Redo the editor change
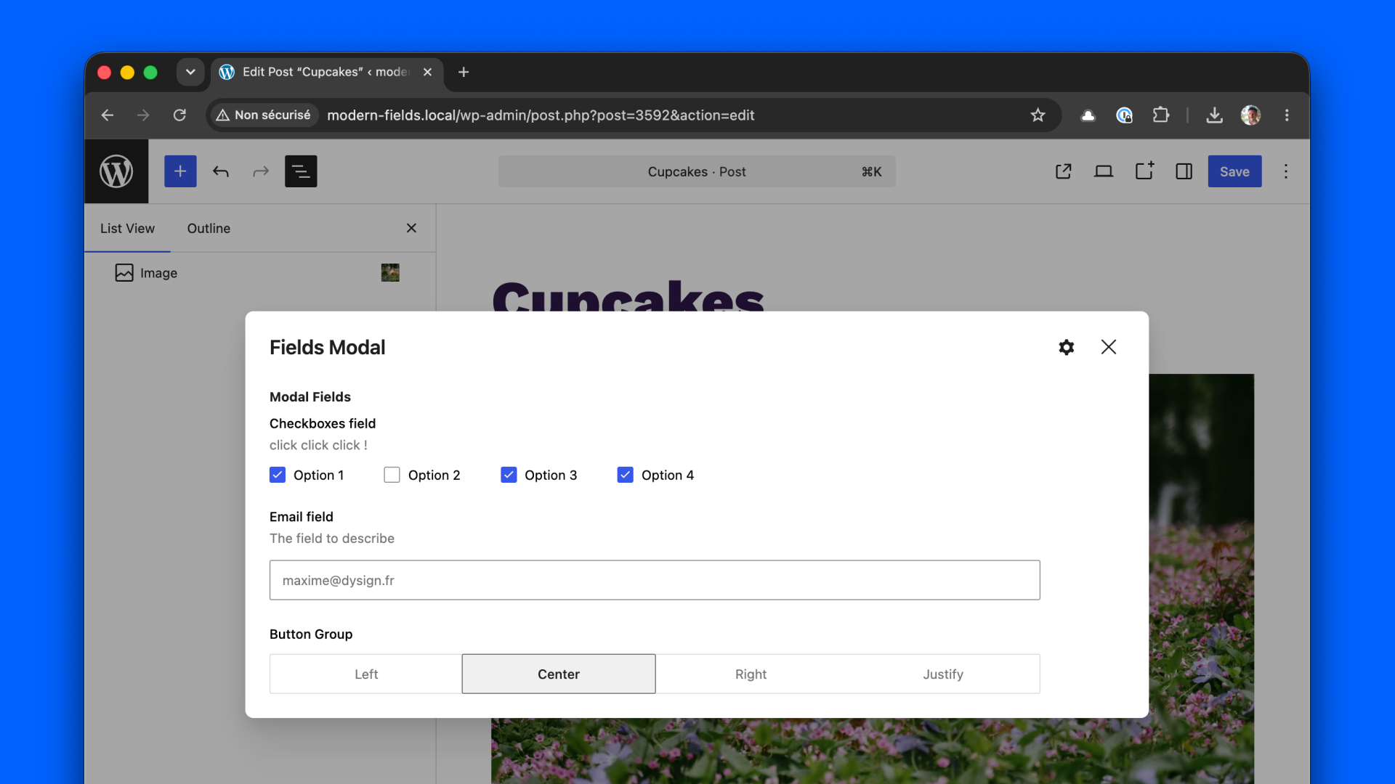Viewport: 1395px width, 784px height. pyautogui.click(x=261, y=171)
